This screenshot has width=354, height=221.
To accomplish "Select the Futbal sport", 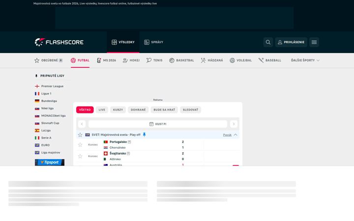I will coord(80,60).
